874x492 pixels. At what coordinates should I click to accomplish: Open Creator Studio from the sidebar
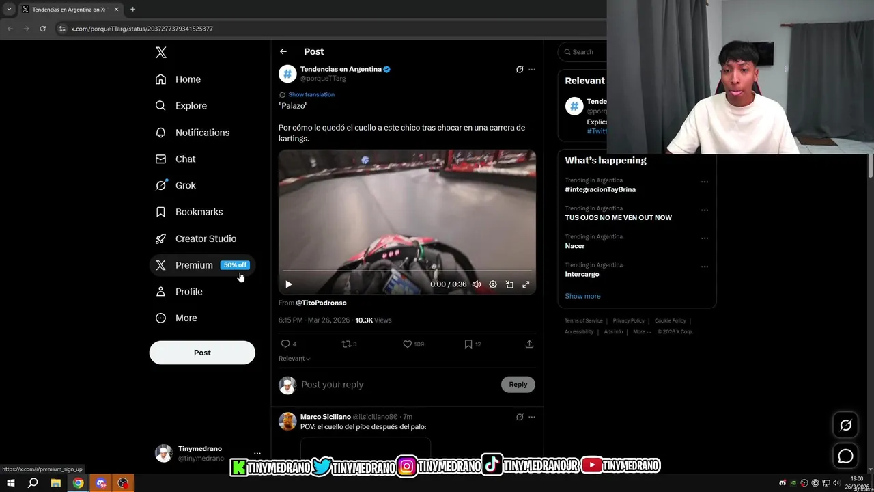tap(196, 238)
